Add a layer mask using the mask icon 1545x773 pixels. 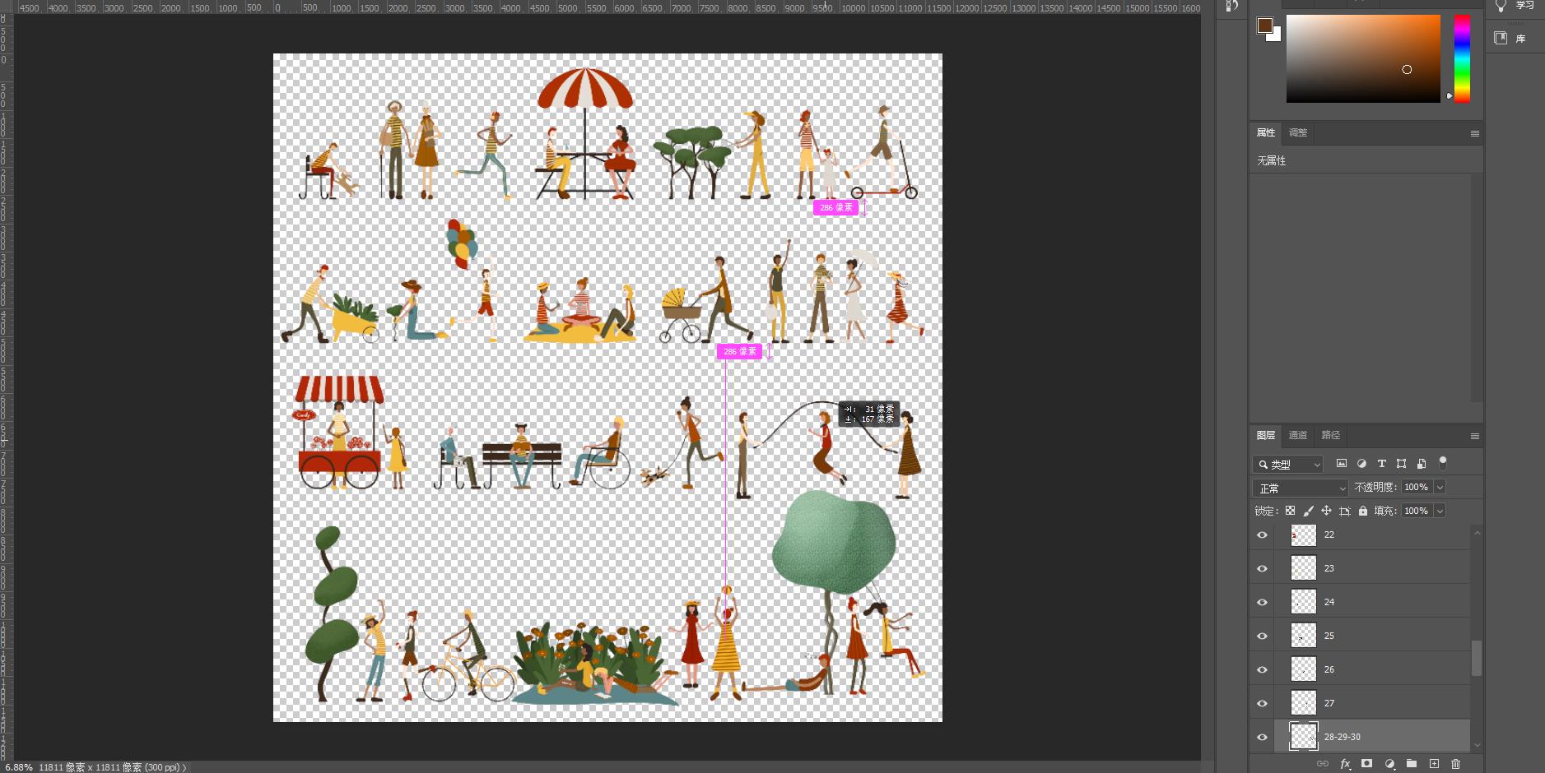click(1366, 764)
